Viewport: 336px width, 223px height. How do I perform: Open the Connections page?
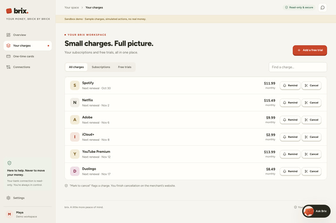28,67
